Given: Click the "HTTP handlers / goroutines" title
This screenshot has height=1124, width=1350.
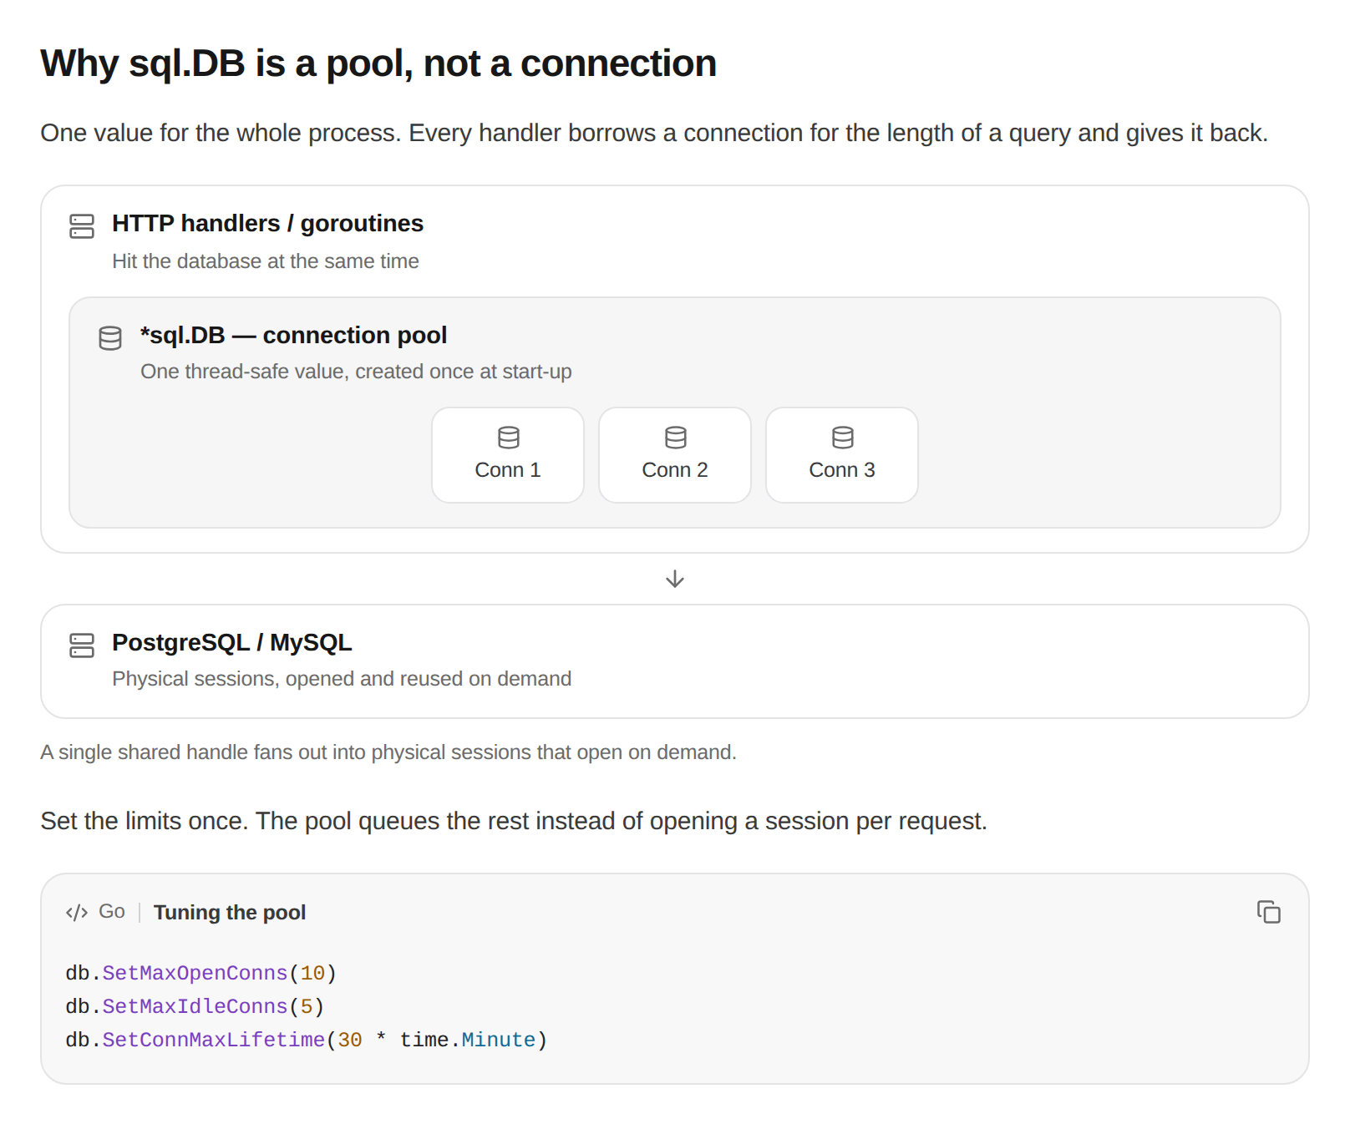Looking at the screenshot, I should click(x=267, y=224).
